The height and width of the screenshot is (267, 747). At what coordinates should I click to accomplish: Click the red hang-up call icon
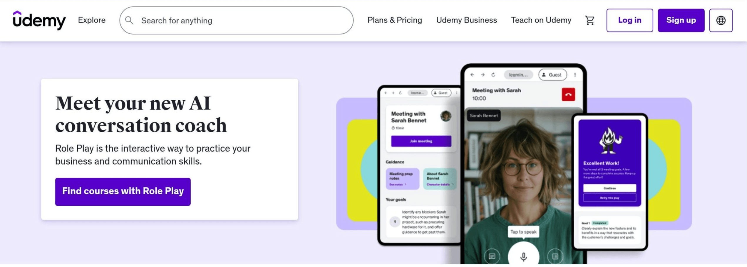(x=568, y=94)
